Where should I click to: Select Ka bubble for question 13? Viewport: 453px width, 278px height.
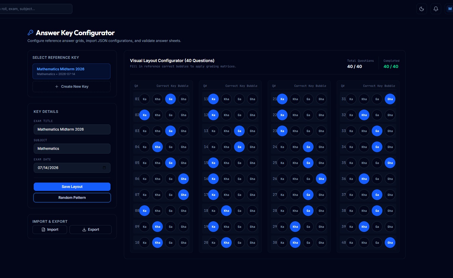(213, 131)
